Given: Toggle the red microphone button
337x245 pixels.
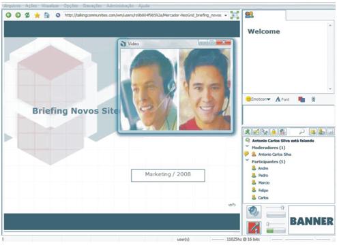Looking at the screenshot, I should [x=254, y=227].
